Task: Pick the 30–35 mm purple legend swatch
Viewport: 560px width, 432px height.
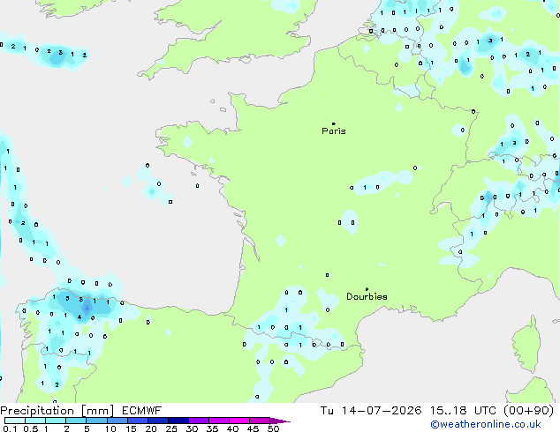Action: point(199,421)
